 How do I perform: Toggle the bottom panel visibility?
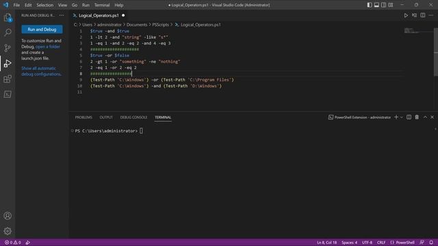tap(376, 5)
